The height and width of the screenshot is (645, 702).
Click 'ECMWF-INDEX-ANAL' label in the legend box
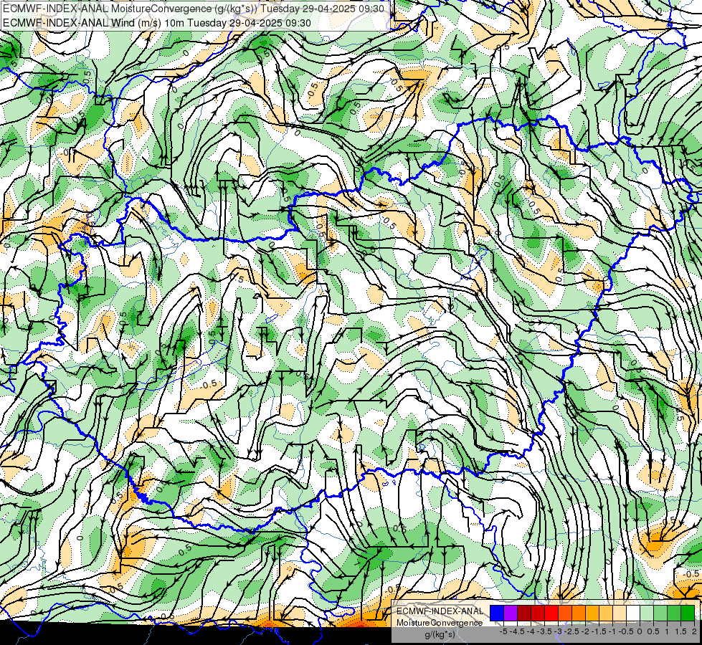(x=440, y=611)
